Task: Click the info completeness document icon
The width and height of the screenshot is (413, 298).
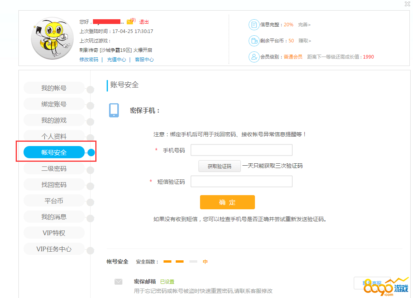Action: (254, 25)
